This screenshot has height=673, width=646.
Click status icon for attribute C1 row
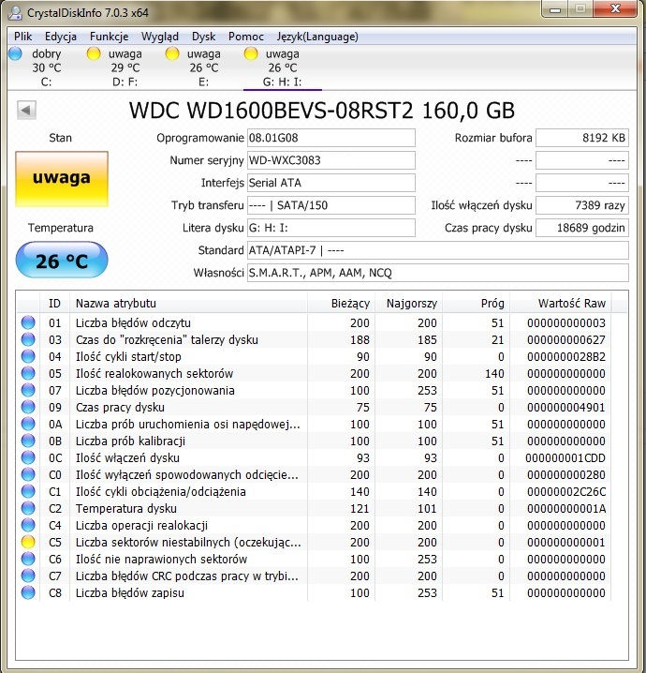(28, 491)
